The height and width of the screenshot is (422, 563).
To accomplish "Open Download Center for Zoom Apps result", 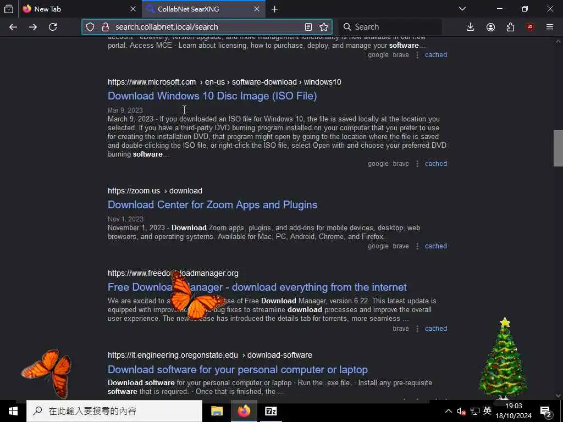I will [212, 204].
